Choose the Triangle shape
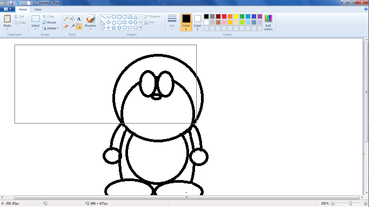 click(136, 17)
